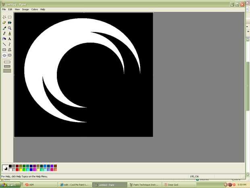Select the Rounded Rectangle tool
Viewport: 250px width, 188px height.
pyautogui.click(x=10, y=55)
